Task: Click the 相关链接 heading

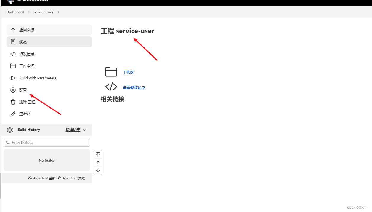Action: 113,99
